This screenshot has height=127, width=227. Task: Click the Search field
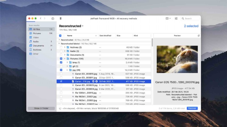click(190, 18)
